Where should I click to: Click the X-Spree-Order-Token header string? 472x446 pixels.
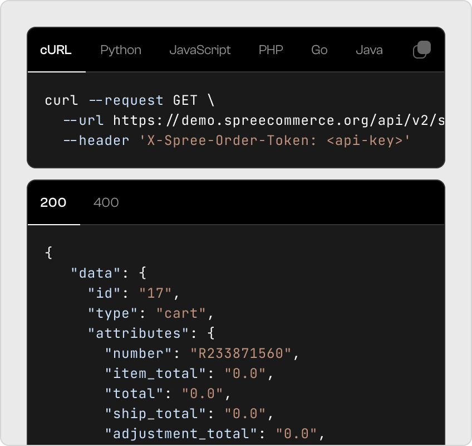274,140
